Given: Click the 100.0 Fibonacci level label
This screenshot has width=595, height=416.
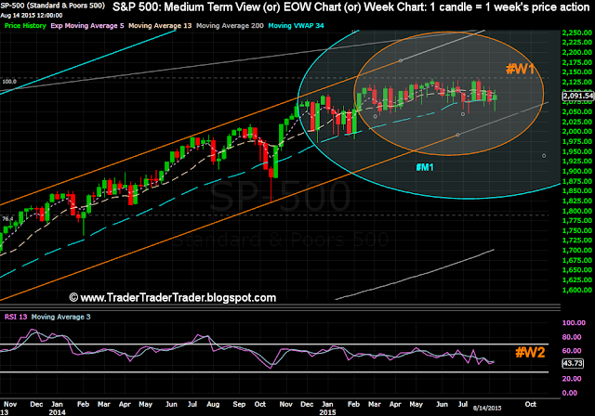Looking at the screenshot, I should point(9,82).
